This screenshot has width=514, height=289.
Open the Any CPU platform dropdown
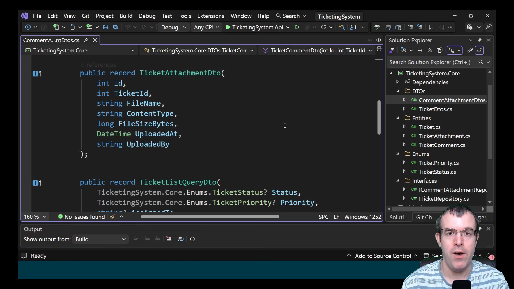206,27
